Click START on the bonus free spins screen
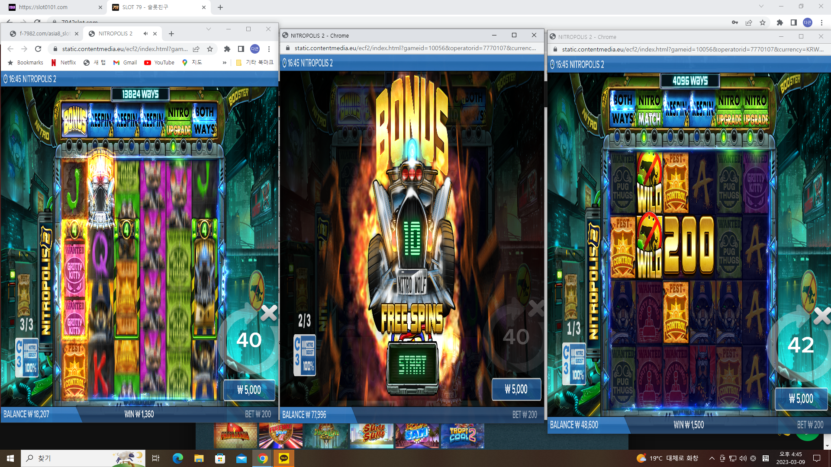This screenshot has width=831, height=467. pyautogui.click(x=412, y=365)
